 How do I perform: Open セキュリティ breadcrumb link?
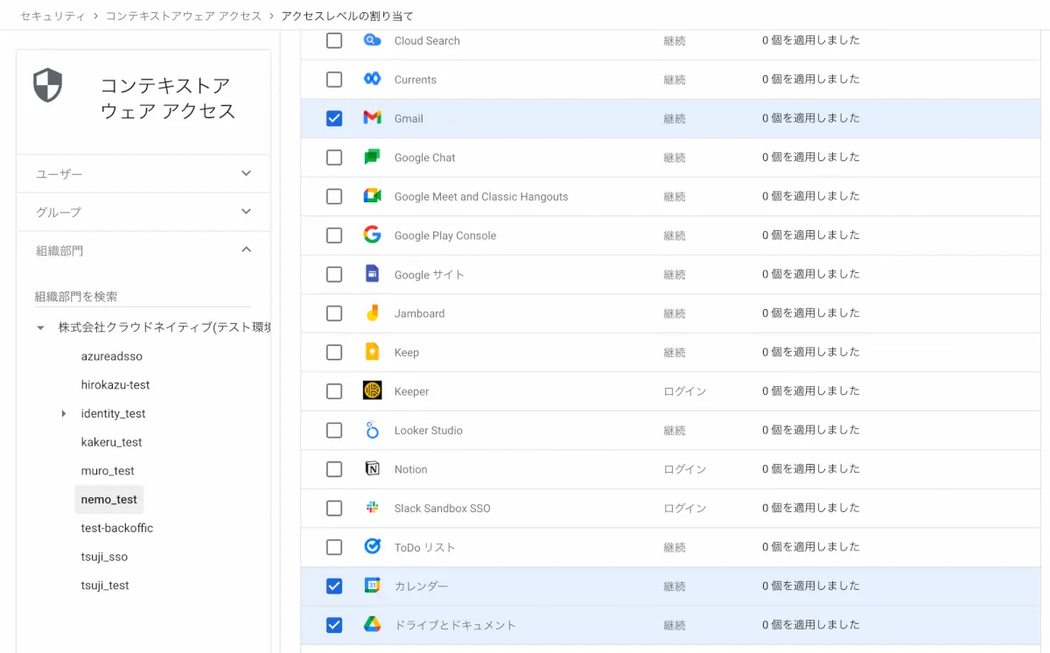(x=52, y=16)
